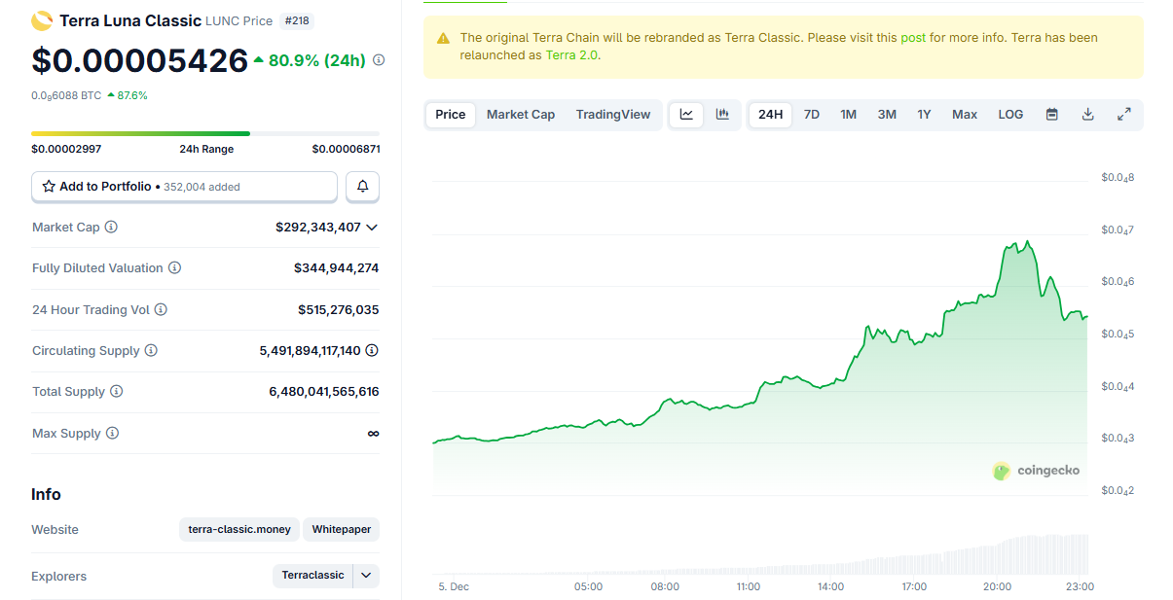Click Add to Portfolio button
Viewport: 1173px width, 600px height.
coord(184,187)
